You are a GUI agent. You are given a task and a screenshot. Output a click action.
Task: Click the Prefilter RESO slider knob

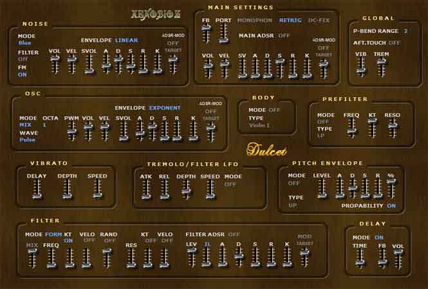pos(393,126)
